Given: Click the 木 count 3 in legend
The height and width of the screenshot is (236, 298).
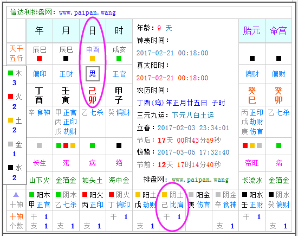Looking at the screenshot, I should [14, 83].
